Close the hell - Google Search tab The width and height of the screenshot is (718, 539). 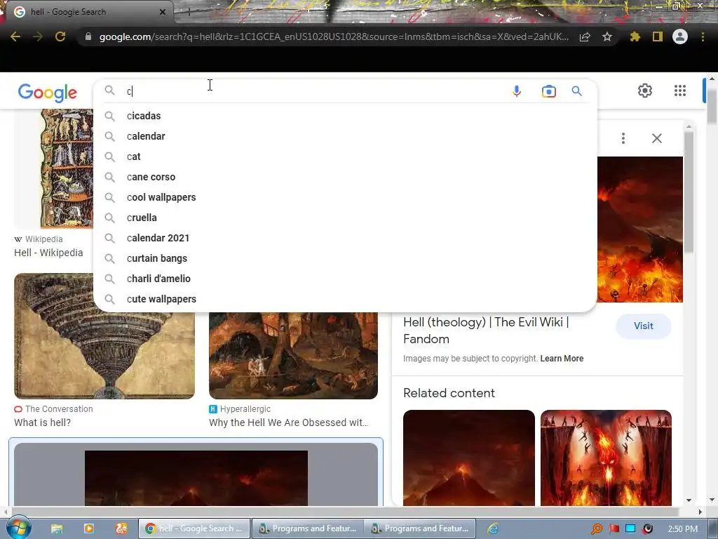coord(162,12)
